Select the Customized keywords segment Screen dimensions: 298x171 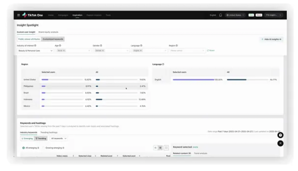click(53, 39)
